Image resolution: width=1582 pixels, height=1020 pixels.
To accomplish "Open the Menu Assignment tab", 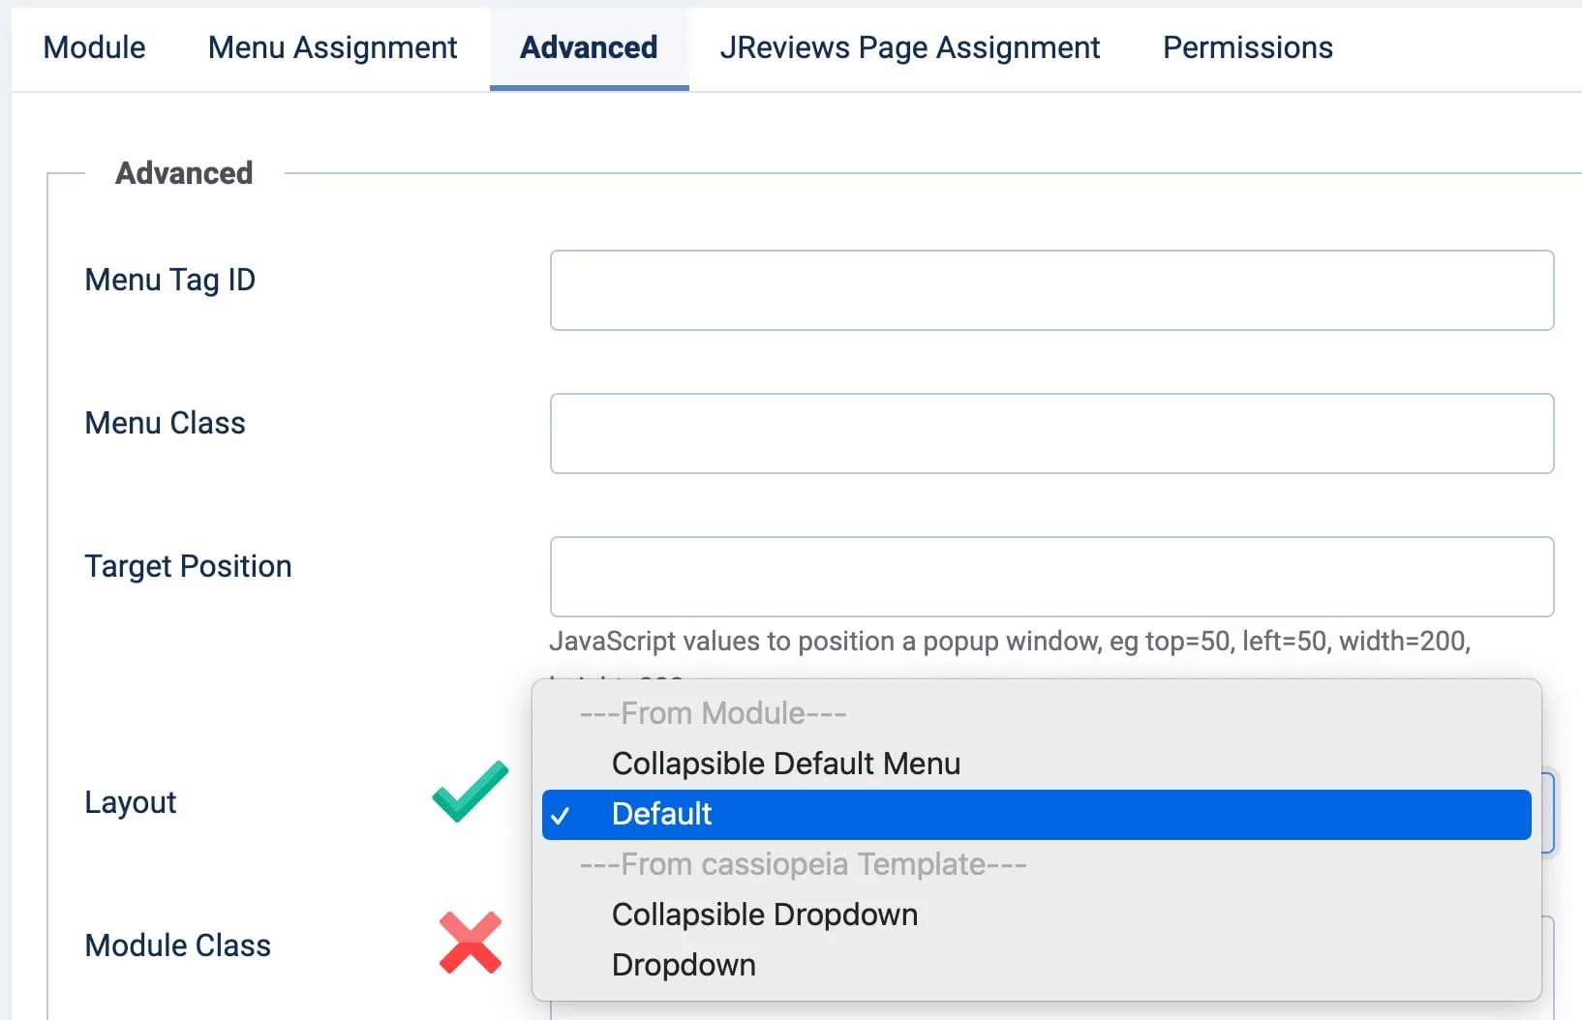I will (332, 47).
